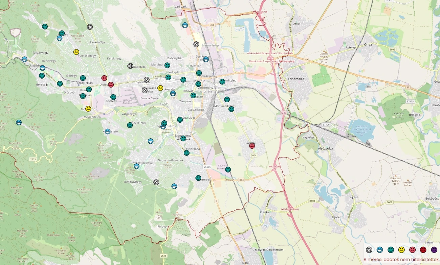Select the green smiley marker beside Margitta
This screenshot has height=265, width=440.
pos(167,65)
